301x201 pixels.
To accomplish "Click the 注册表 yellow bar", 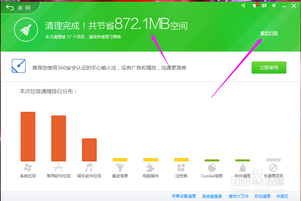I will coord(181,160).
